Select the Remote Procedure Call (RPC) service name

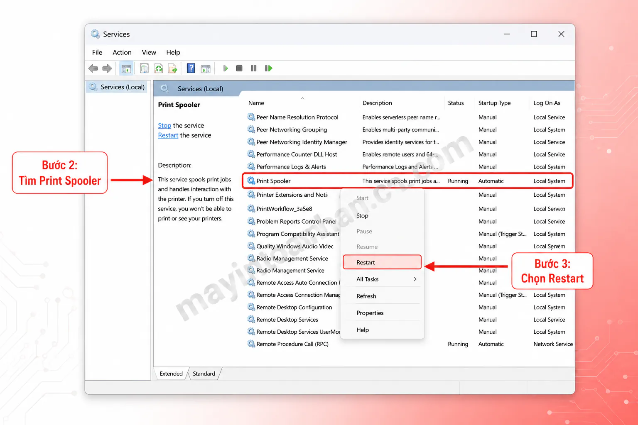click(x=292, y=344)
